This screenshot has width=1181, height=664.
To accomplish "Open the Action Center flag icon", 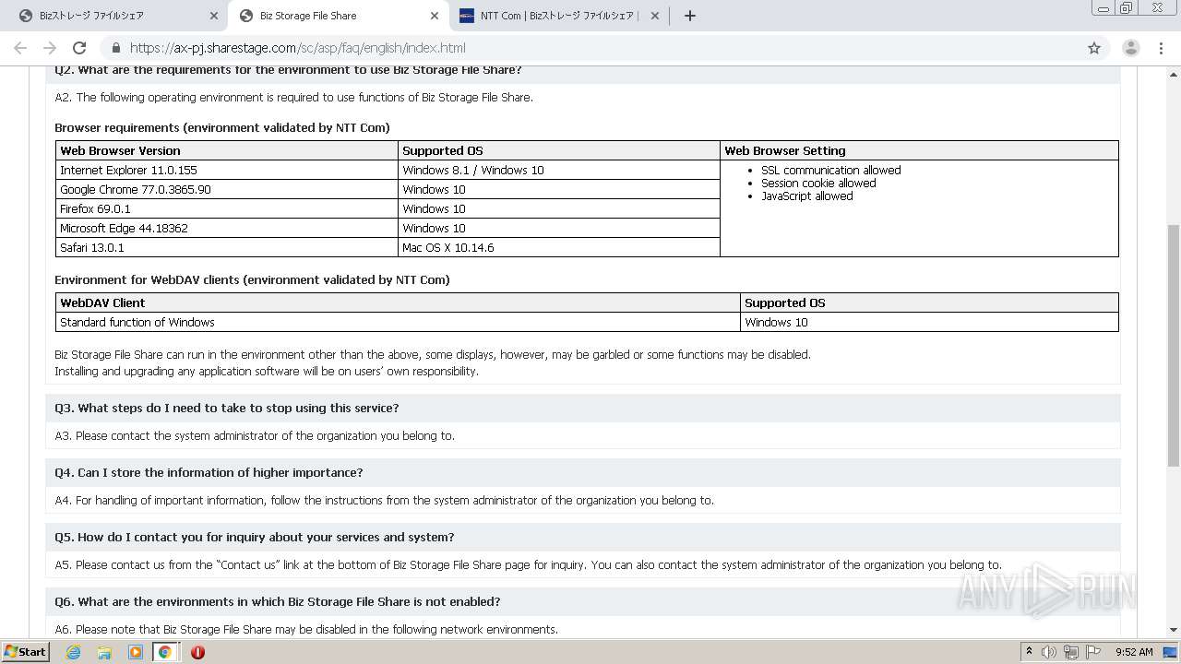I will pos(1093,652).
